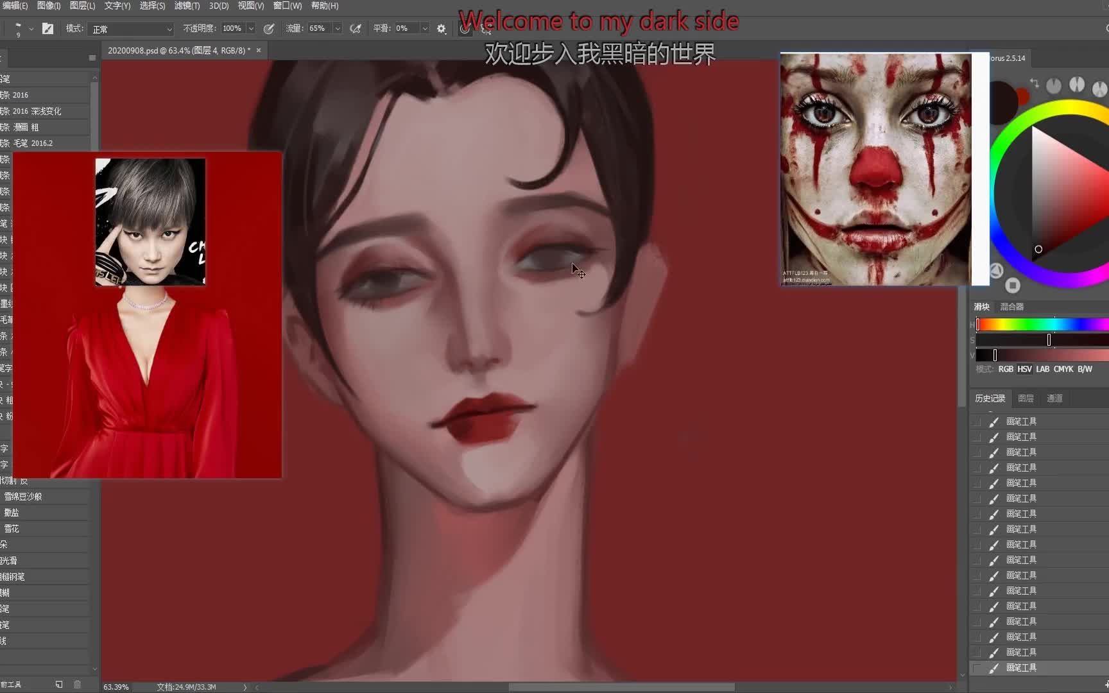The width and height of the screenshot is (1109, 693).
Task: Click the triangle shape mode icon
Action: coord(996,271)
